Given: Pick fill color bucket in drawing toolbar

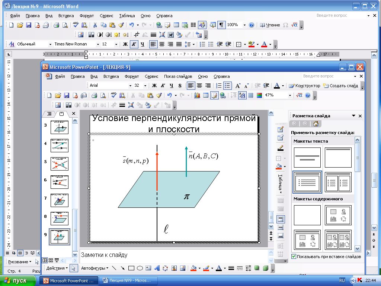Looking at the screenshot, I should [x=193, y=268].
